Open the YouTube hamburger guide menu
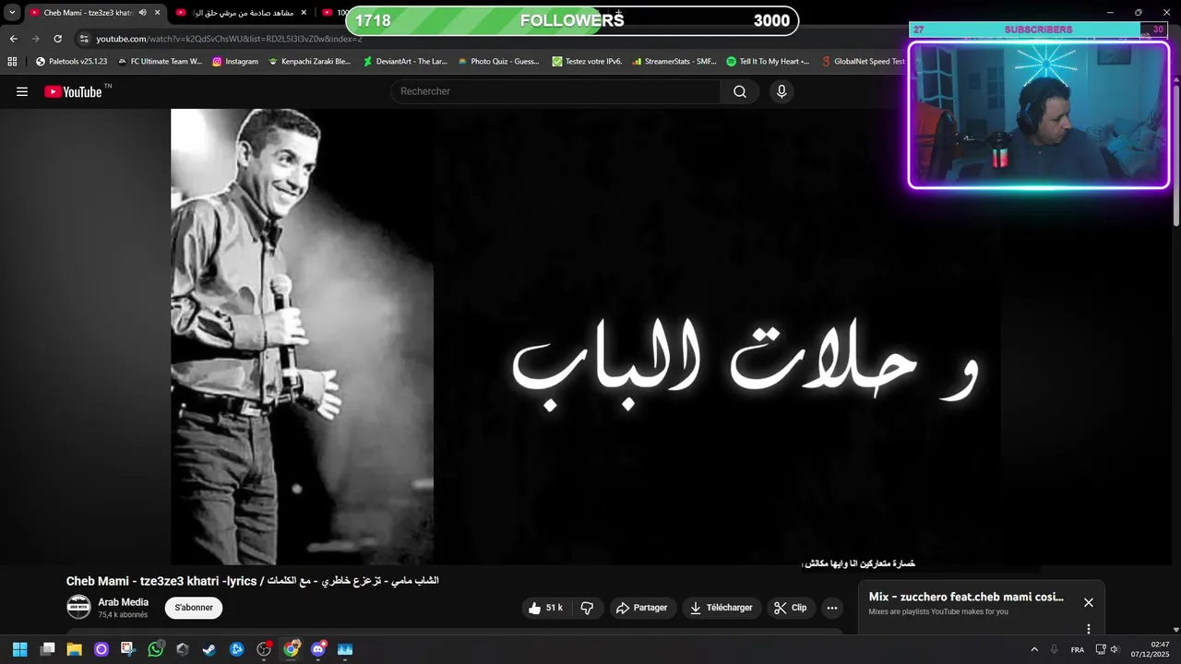This screenshot has height=664, width=1181. click(x=22, y=91)
